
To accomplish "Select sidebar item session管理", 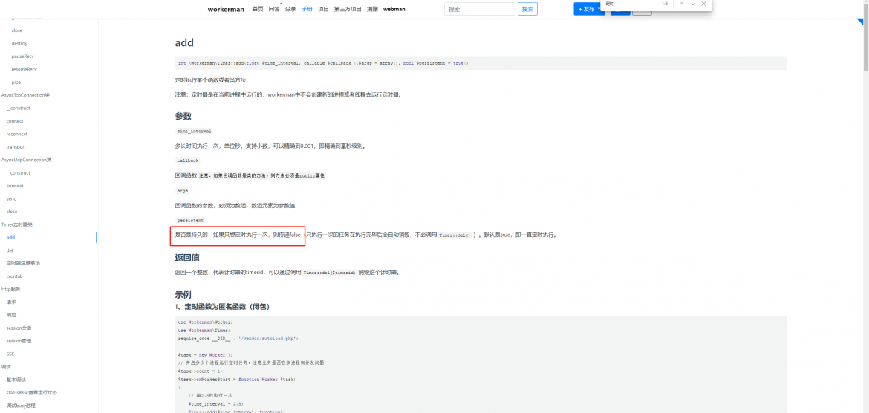I will [19, 340].
